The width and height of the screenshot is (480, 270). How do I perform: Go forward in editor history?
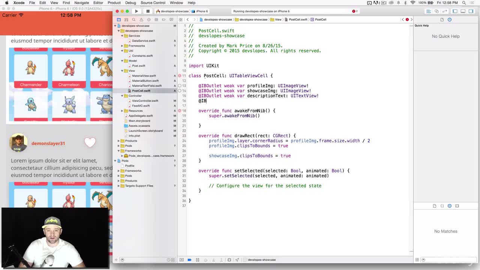pyautogui.click(x=194, y=19)
